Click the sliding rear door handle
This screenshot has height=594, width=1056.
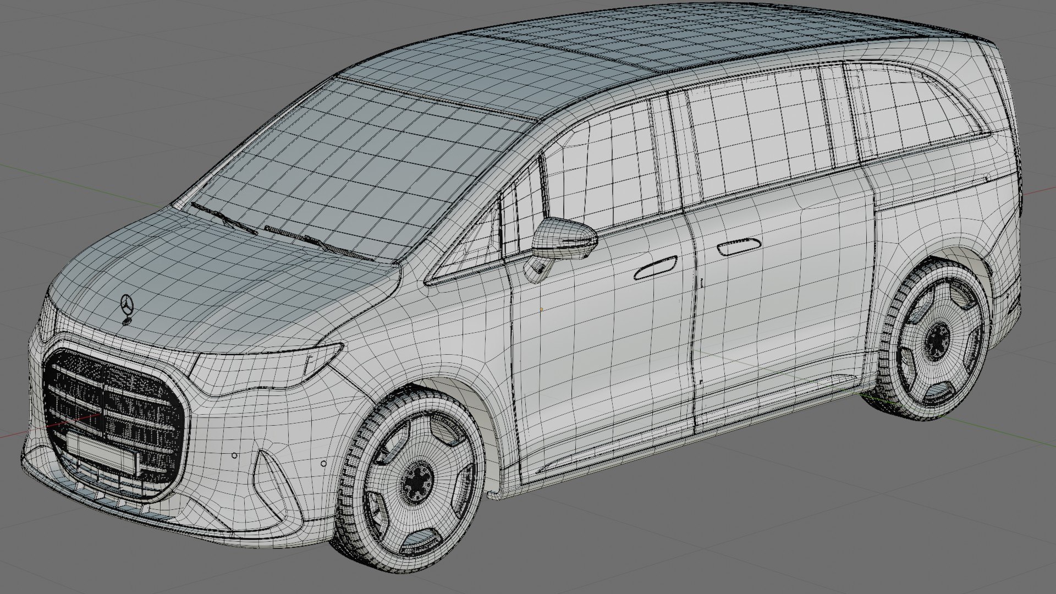[739, 246]
